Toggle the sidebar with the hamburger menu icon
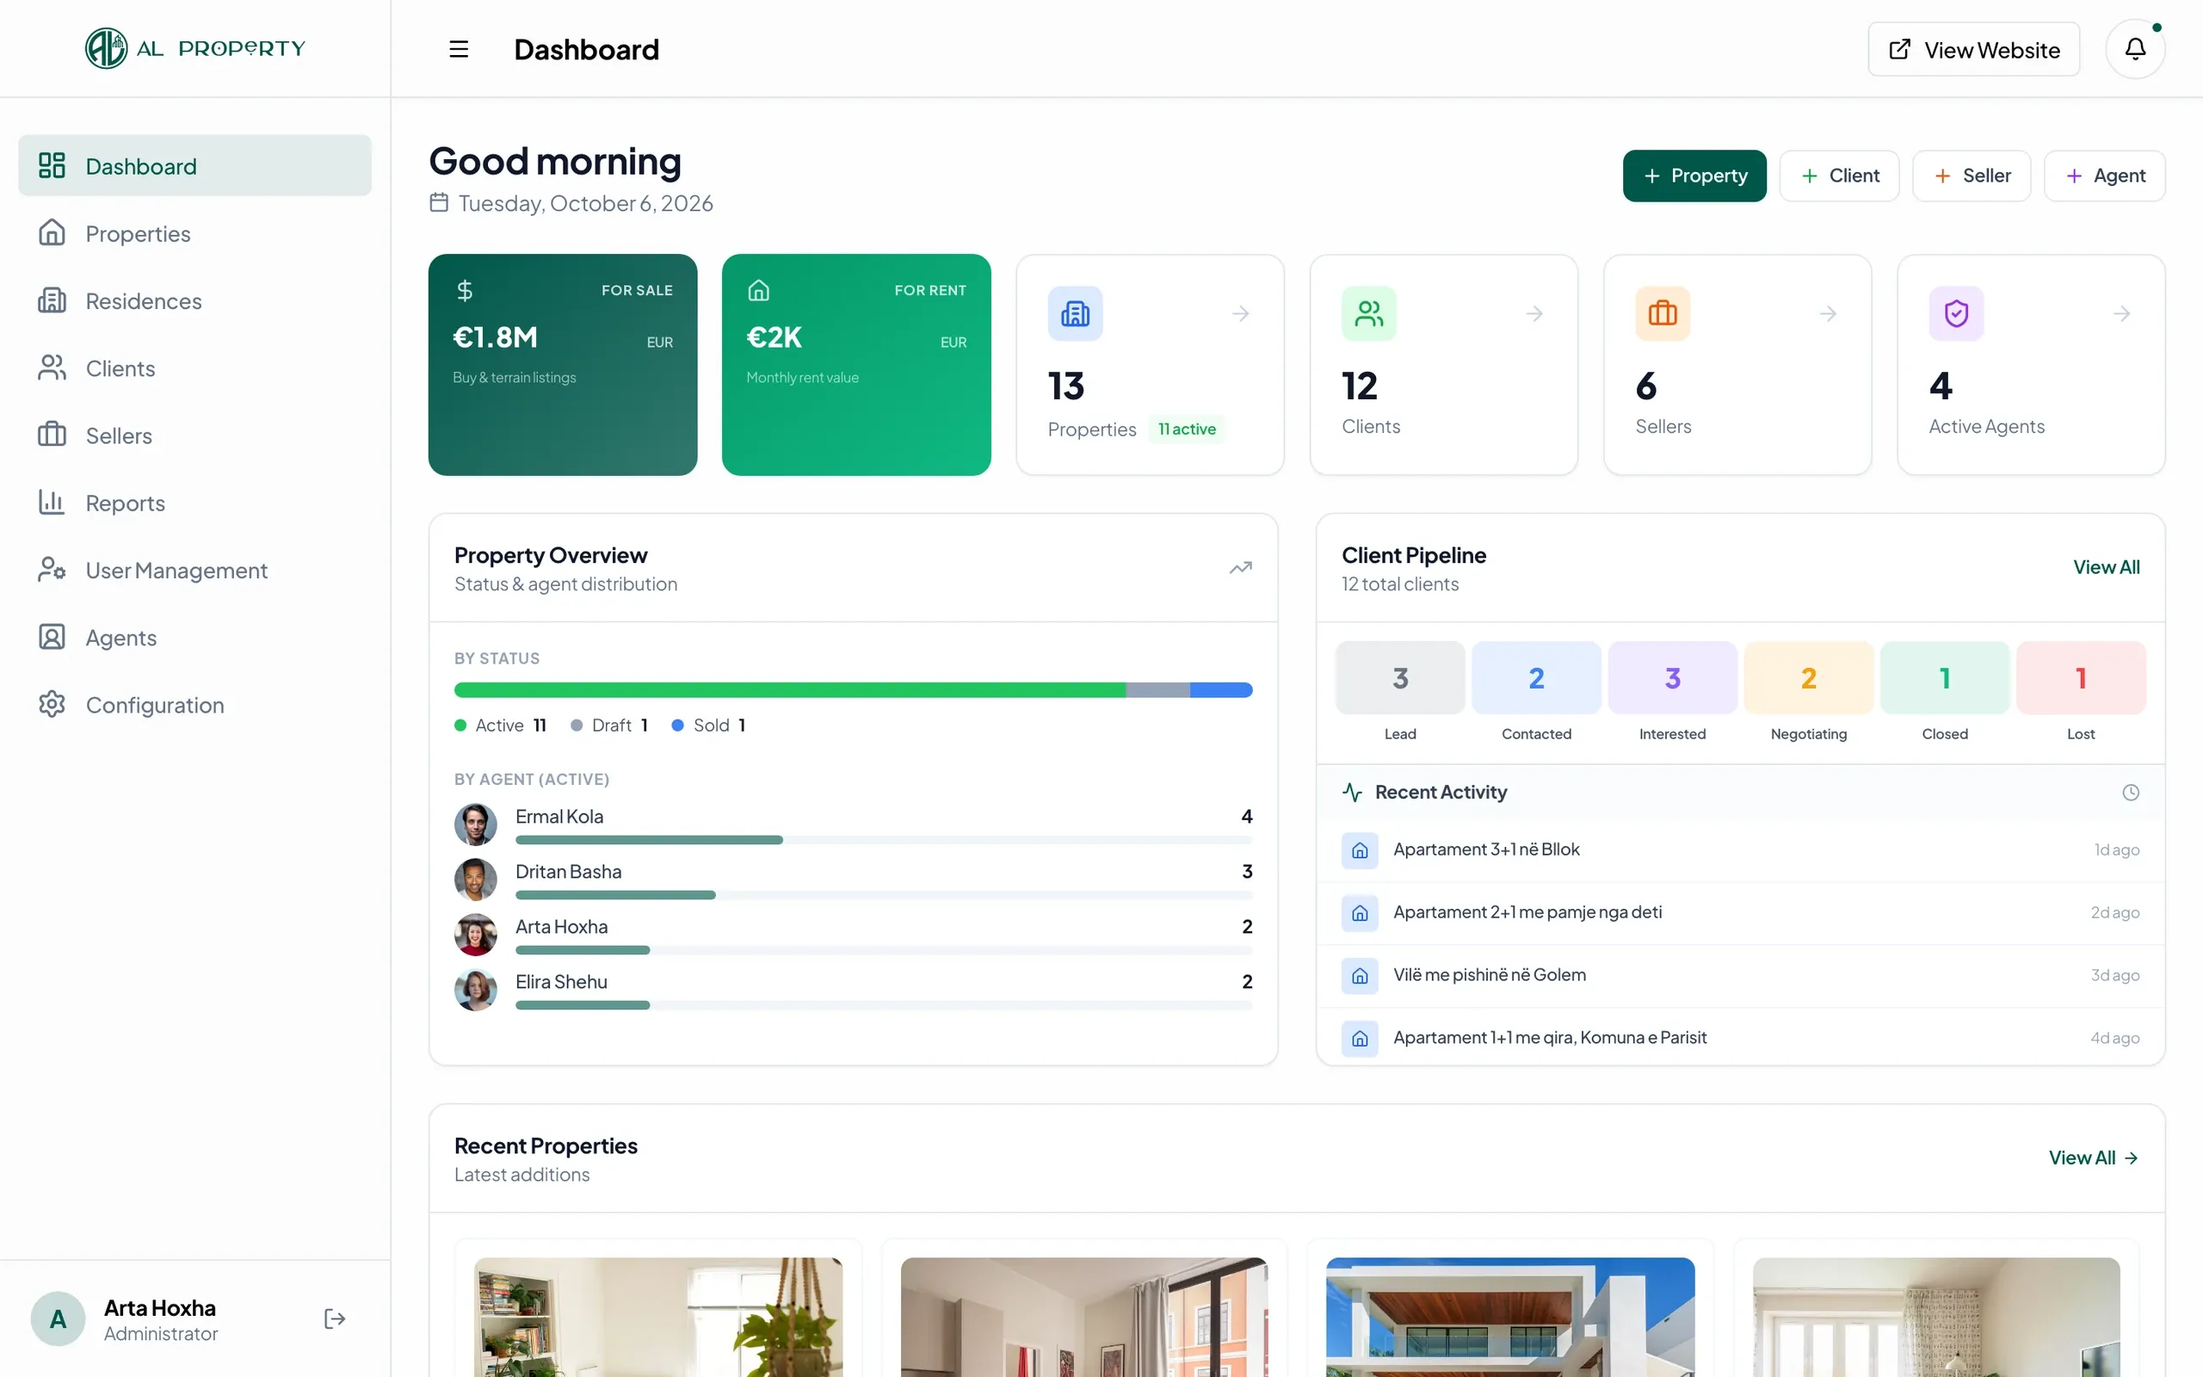 [458, 49]
